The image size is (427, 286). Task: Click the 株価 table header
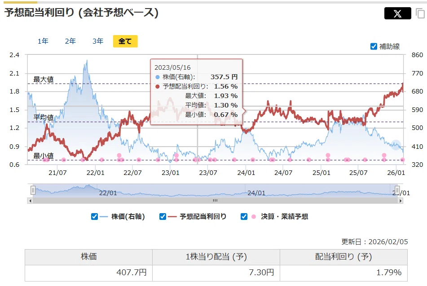point(89,257)
